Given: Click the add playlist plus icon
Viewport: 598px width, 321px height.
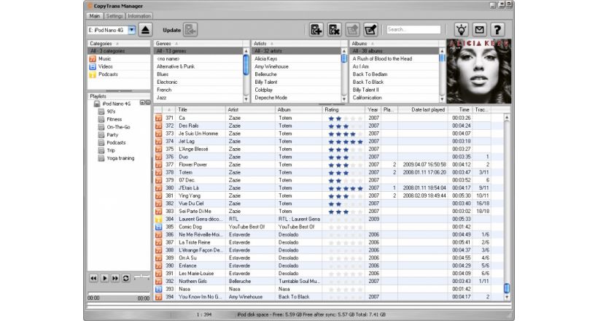Looking at the screenshot, I should [x=142, y=103].
